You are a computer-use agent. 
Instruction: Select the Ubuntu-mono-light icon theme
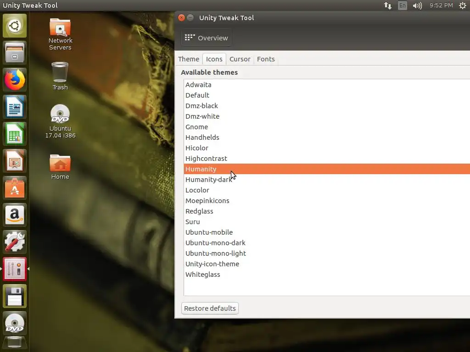pos(327,253)
